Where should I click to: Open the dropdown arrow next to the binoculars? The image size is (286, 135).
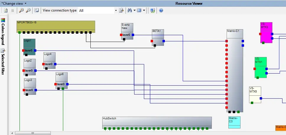click(134, 10)
